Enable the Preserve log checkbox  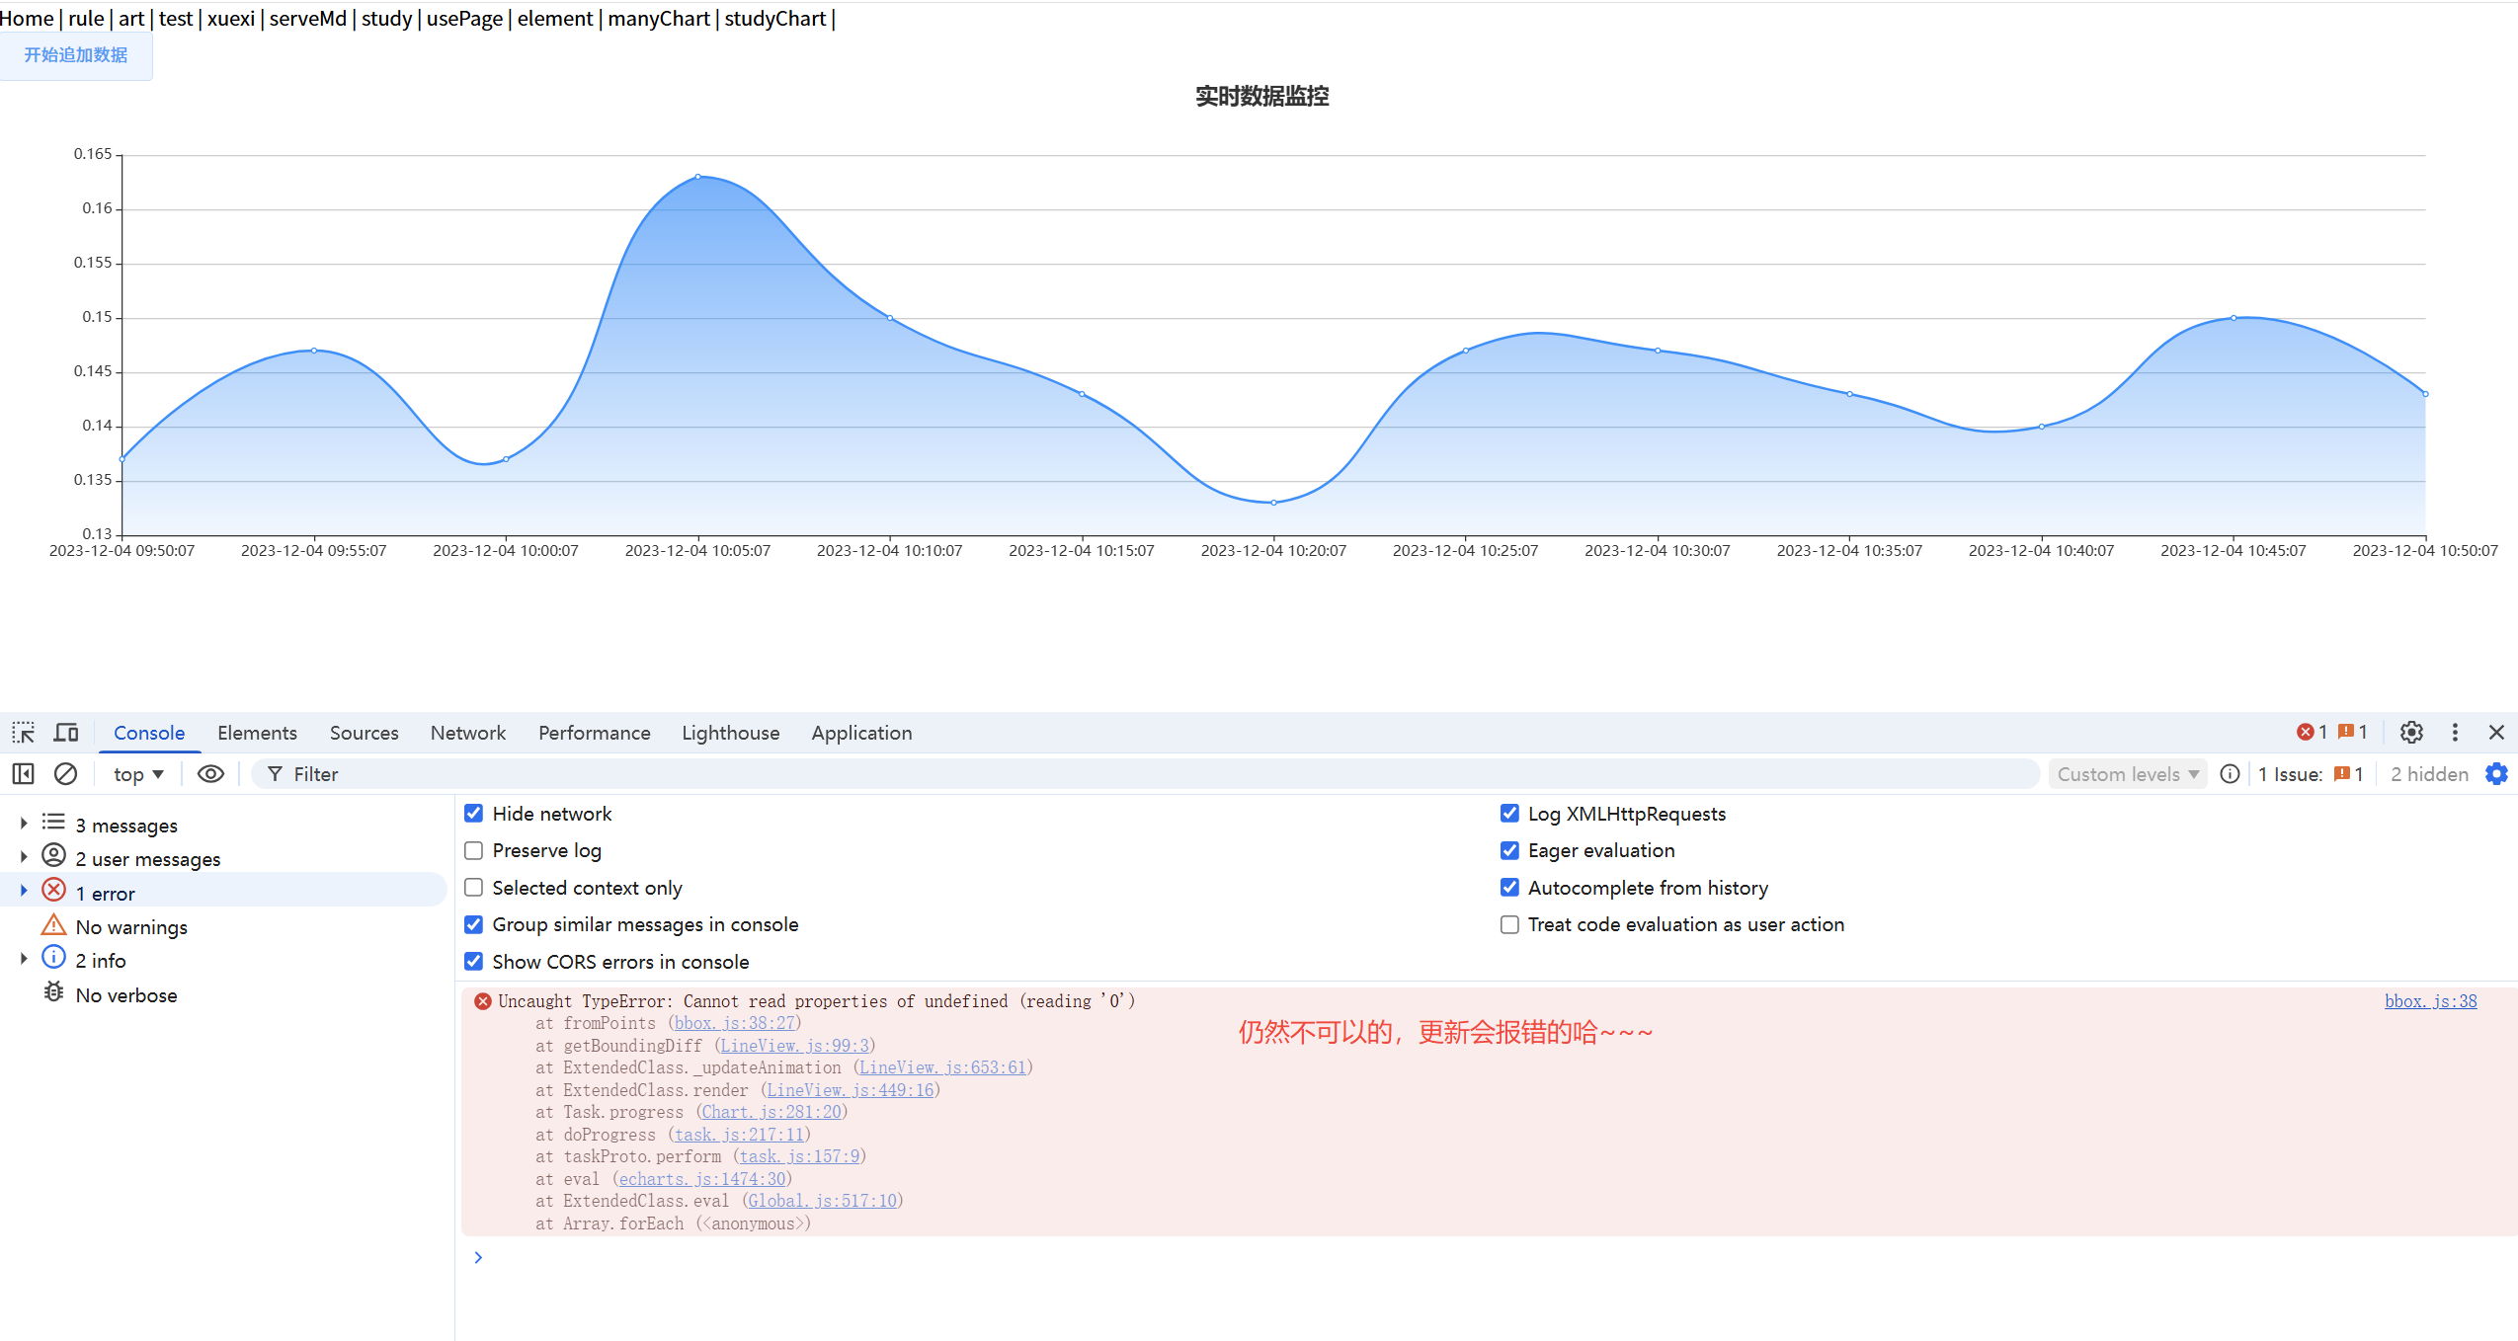[x=474, y=850]
